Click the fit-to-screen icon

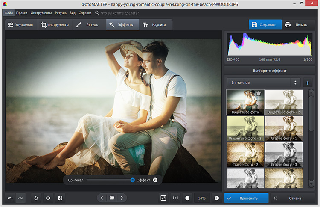[x=163, y=198]
